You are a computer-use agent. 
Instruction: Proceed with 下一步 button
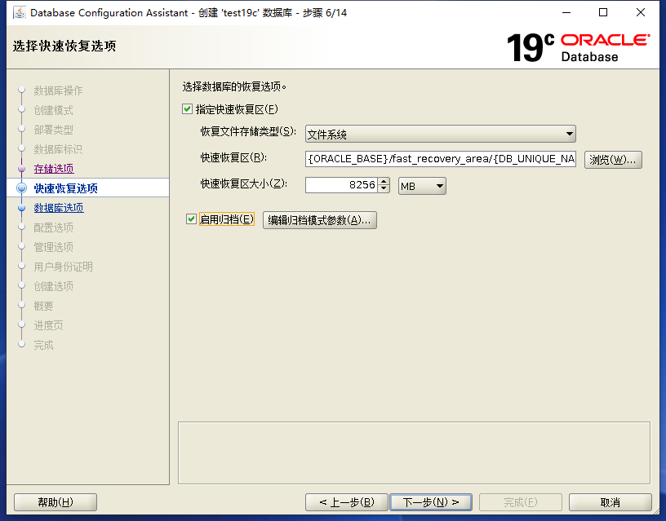(x=431, y=502)
